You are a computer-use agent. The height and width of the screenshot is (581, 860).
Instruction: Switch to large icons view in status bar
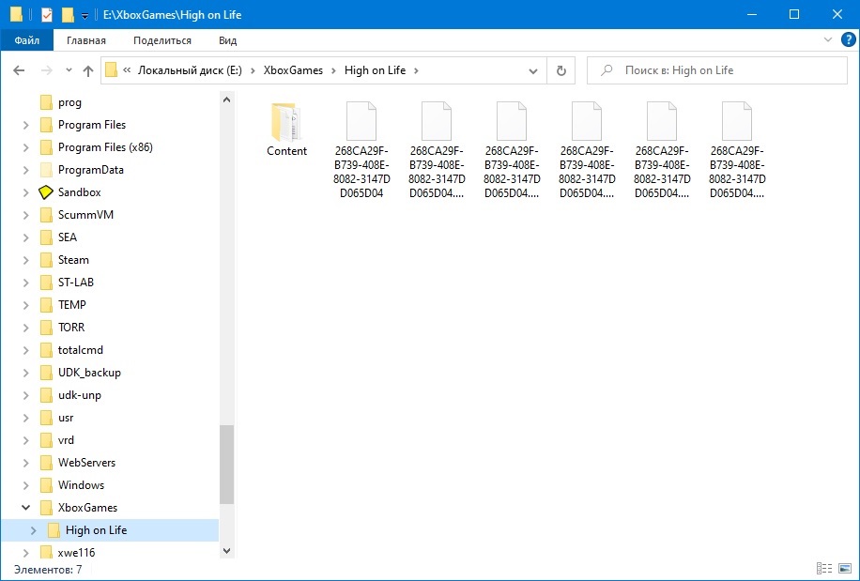pyautogui.click(x=845, y=569)
